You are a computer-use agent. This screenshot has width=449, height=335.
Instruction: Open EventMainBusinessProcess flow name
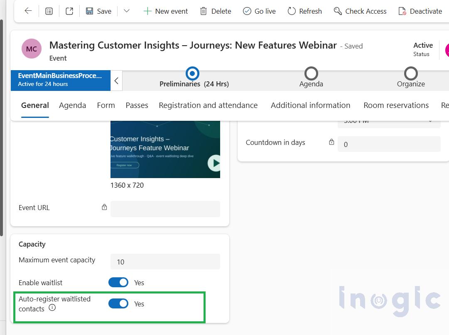[60, 76]
